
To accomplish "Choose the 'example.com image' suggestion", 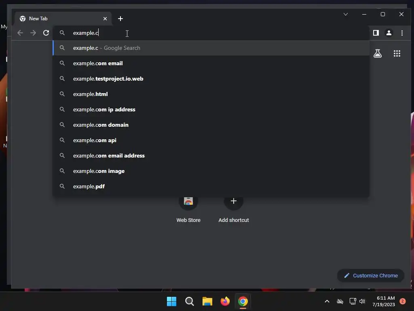I will coord(211,171).
